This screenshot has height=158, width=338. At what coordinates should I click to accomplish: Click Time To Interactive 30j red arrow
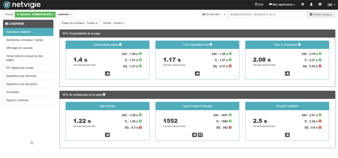coord(320,66)
